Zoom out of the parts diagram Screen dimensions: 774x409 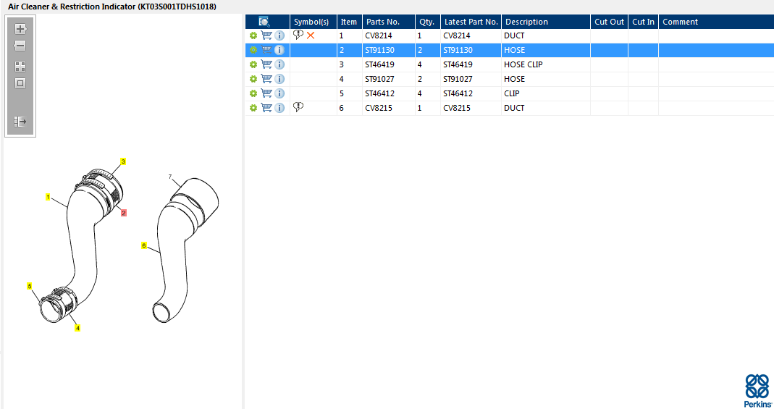click(20, 46)
